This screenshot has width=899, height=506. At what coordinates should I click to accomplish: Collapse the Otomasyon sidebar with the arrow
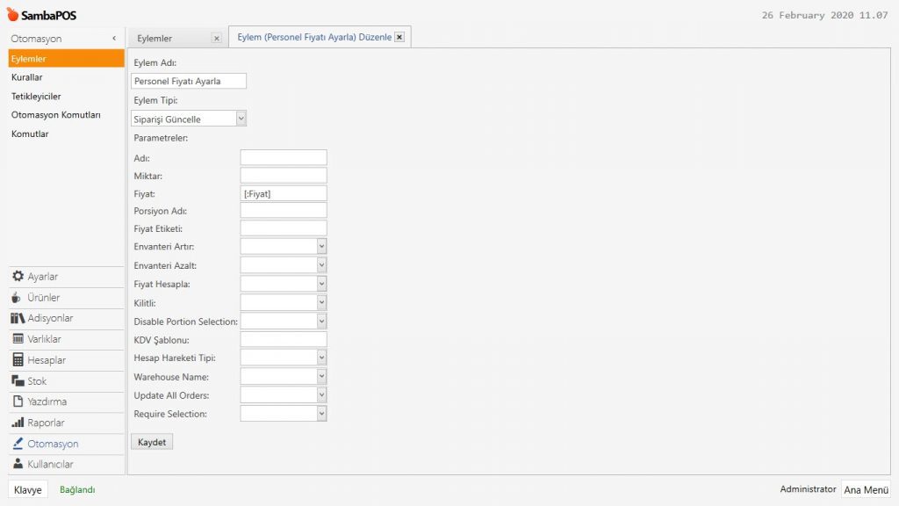(x=114, y=39)
